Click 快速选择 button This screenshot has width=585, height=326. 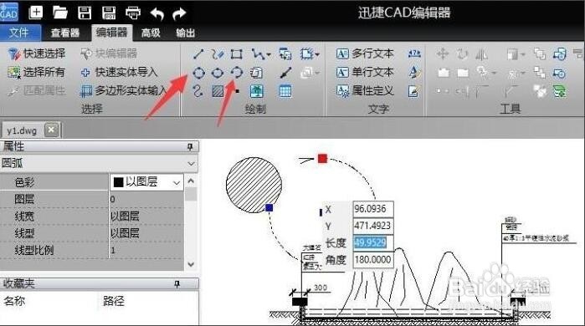37,53
